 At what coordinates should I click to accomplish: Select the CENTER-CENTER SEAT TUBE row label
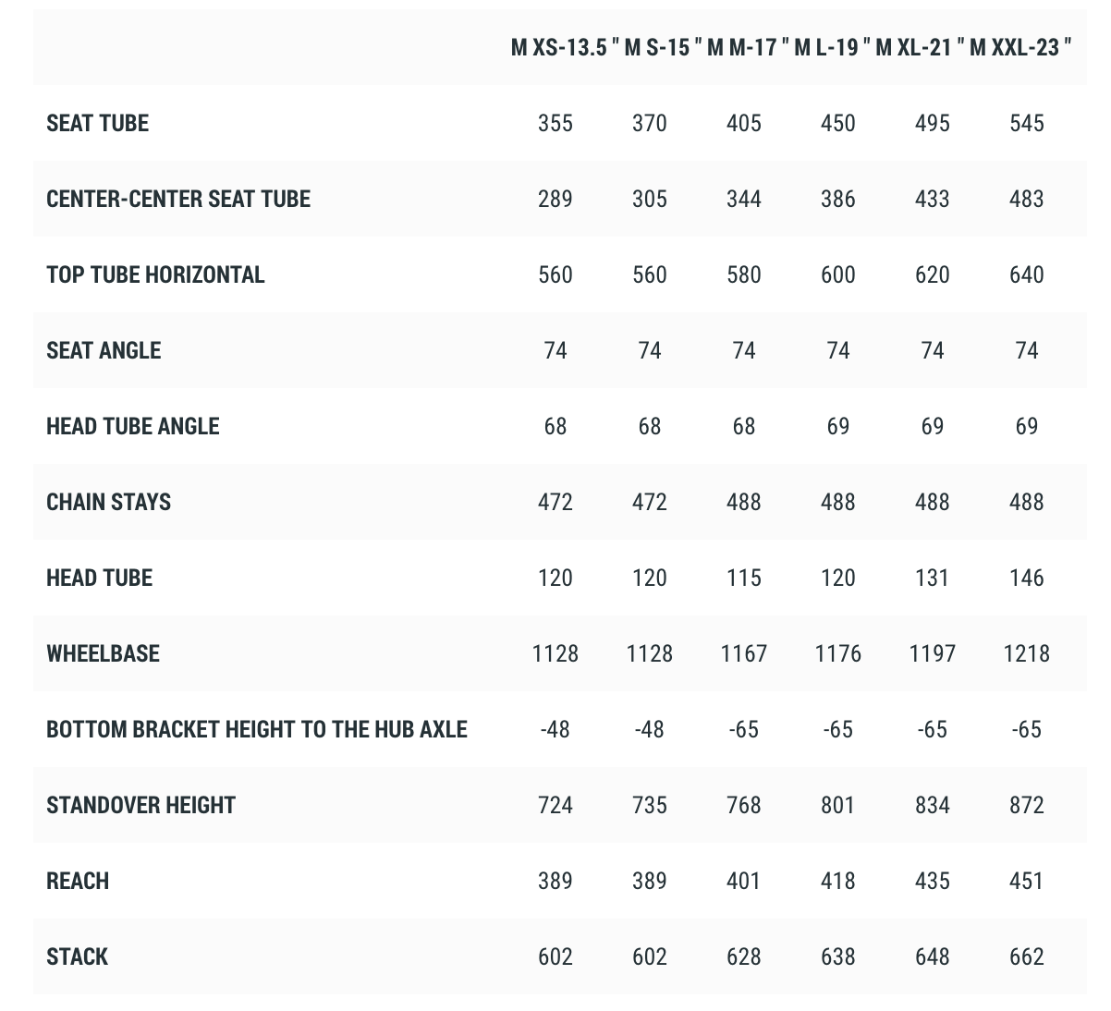[x=178, y=199]
